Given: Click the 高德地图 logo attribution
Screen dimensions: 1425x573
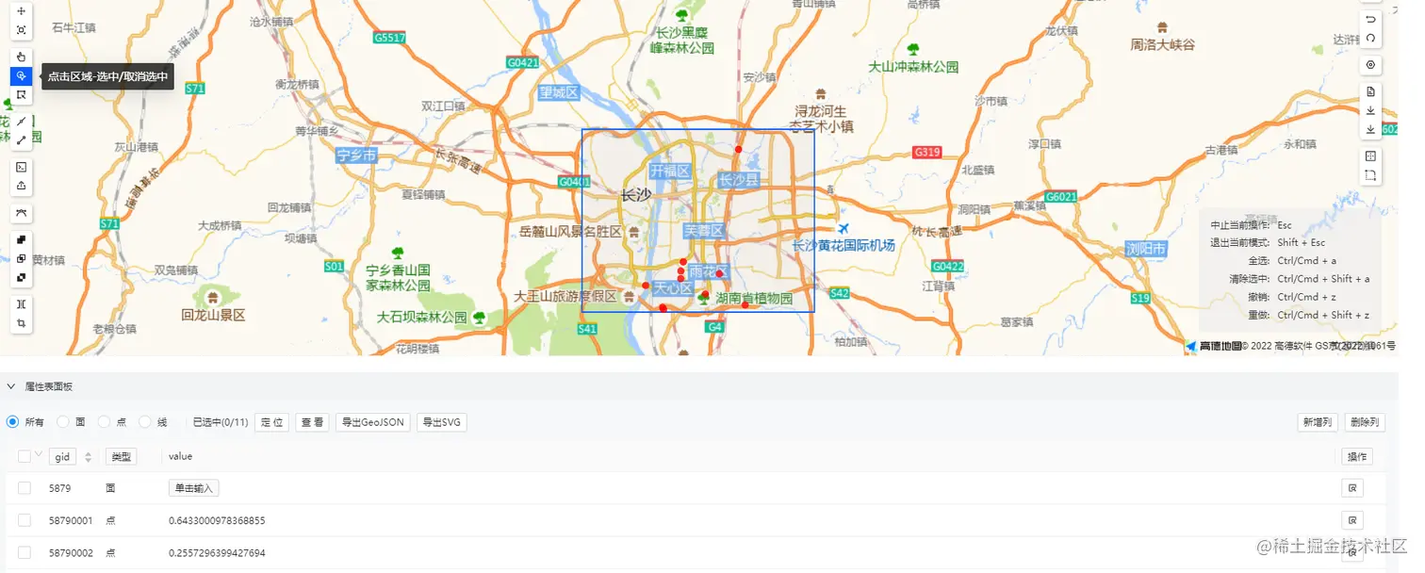Looking at the screenshot, I should (x=1213, y=346).
